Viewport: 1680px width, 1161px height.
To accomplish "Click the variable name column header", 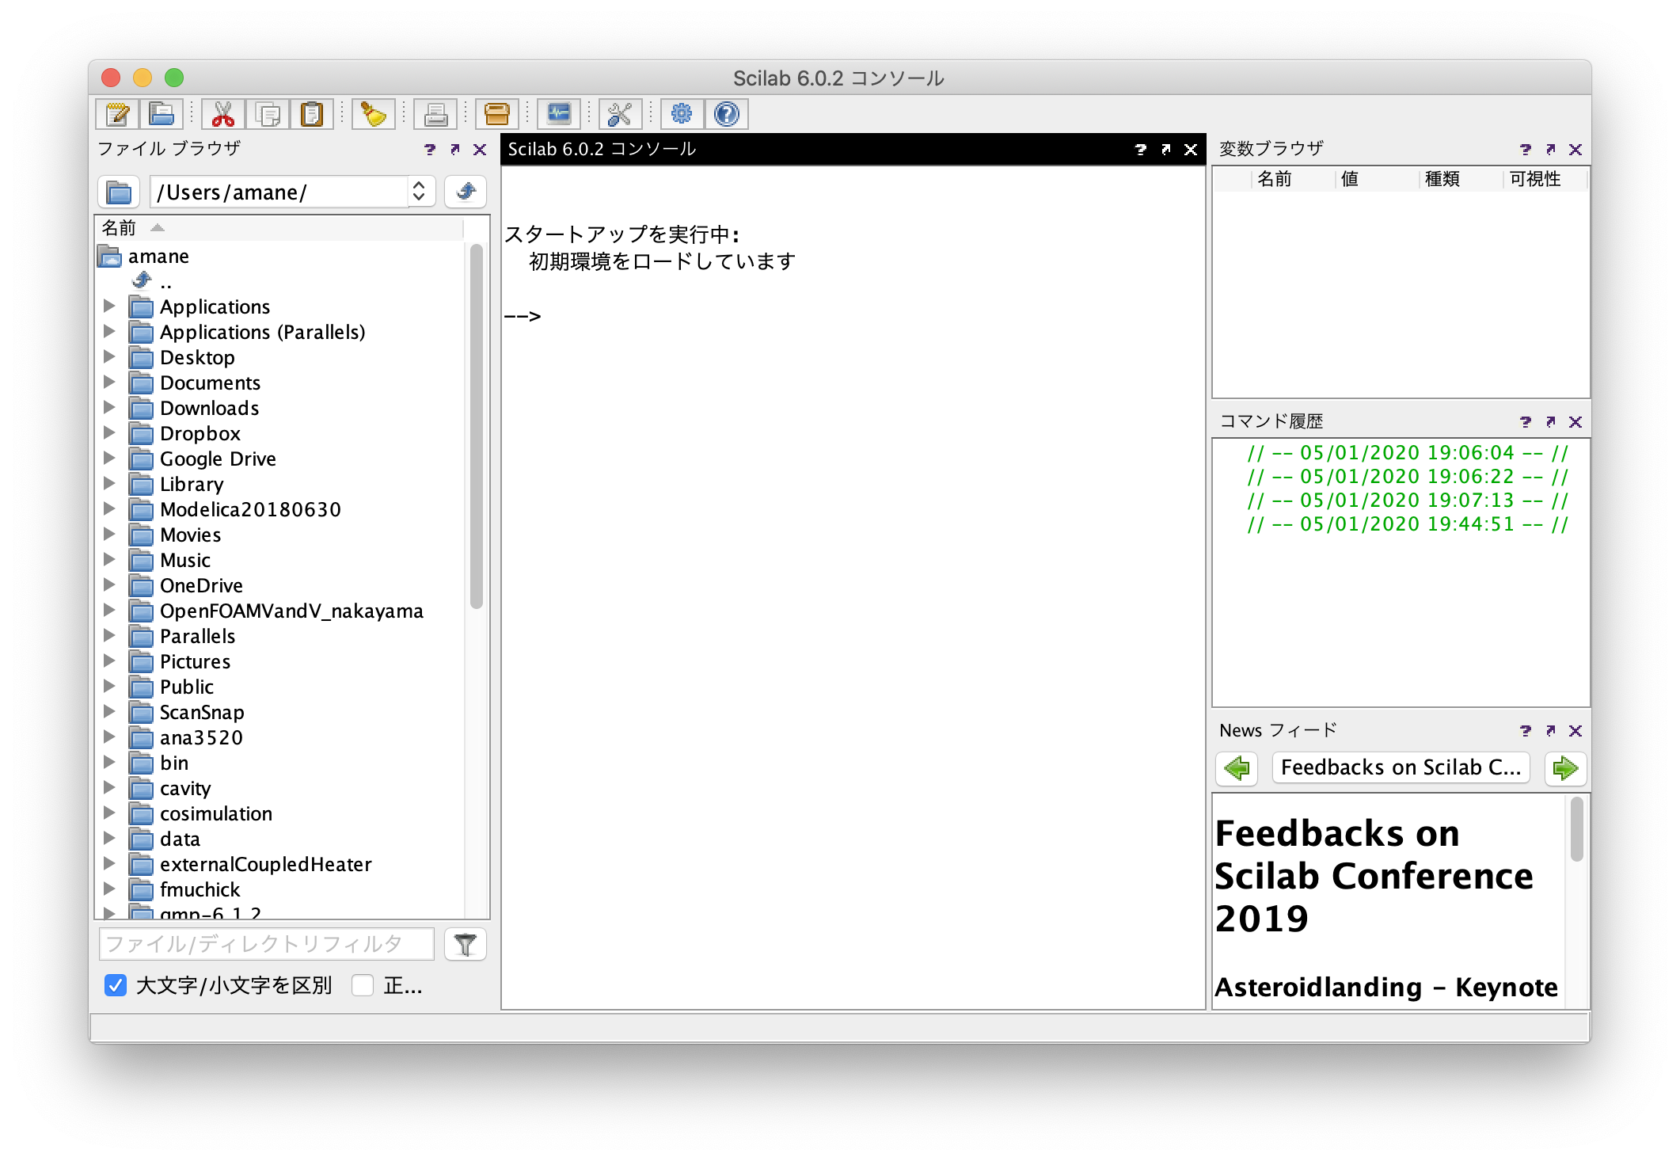I will (x=1294, y=179).
